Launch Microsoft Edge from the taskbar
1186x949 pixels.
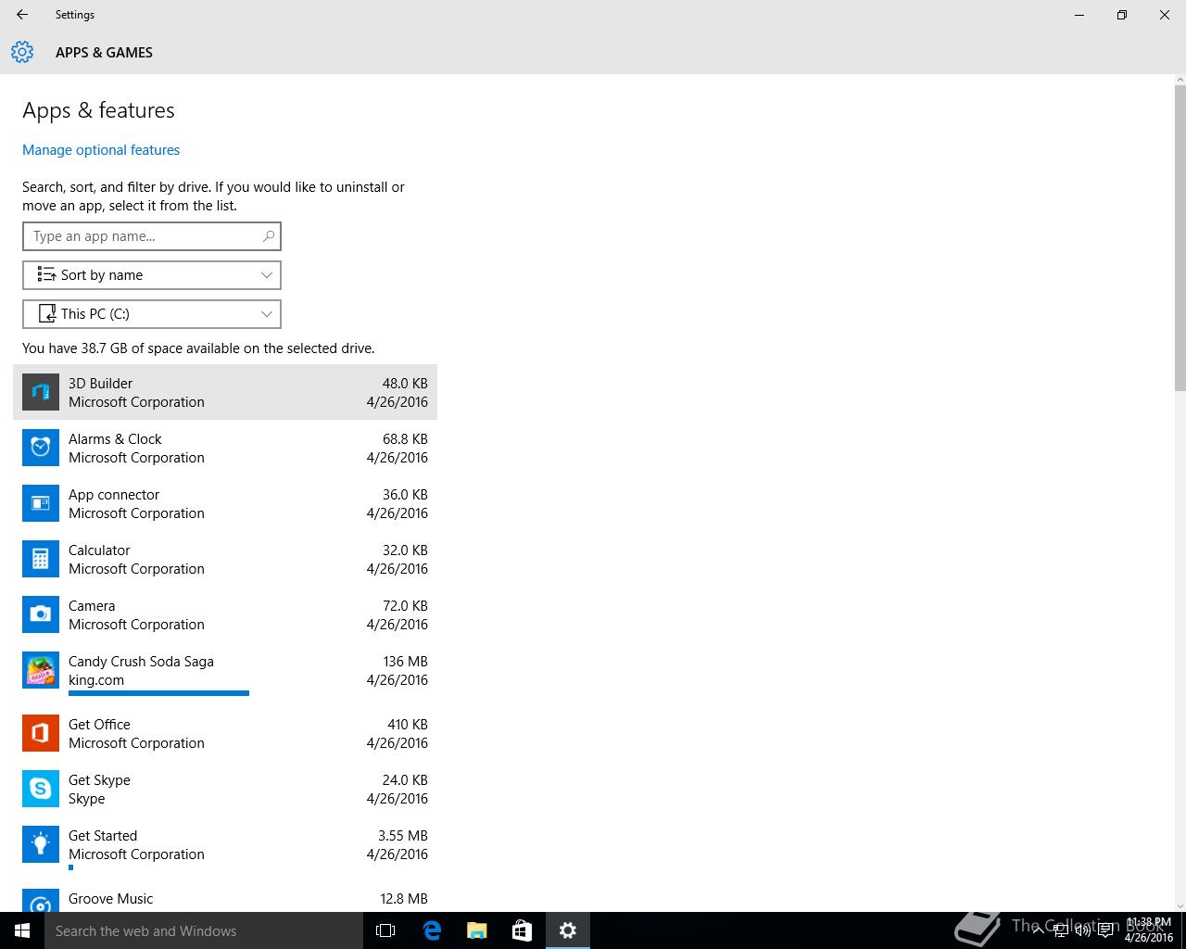pos(431,930)
